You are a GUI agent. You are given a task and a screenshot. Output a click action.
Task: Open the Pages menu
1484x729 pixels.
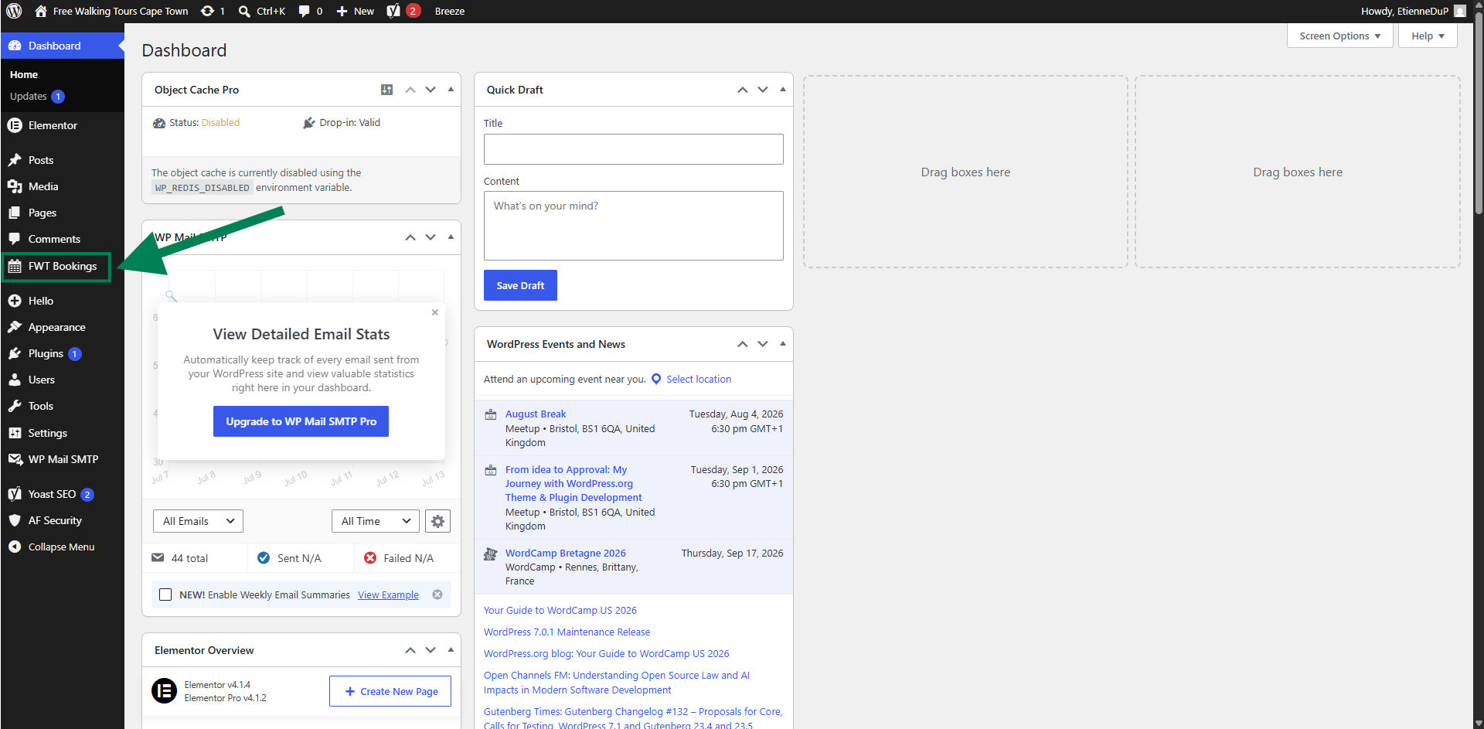pyautogui.click(x=62, y=213)
